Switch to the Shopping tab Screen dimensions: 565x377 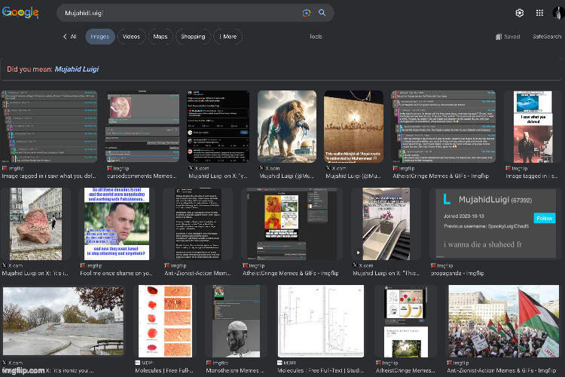point(193,36)
